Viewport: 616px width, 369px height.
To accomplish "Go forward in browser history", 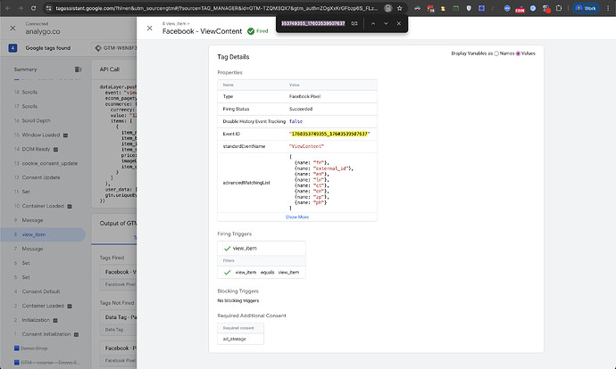I will (21, 8).
